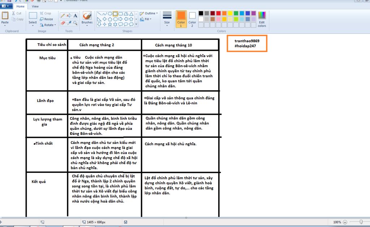The width and height of the screenshot is (370, 227).
Task: Choose the Left arrow shape
Action: point(126,19)
